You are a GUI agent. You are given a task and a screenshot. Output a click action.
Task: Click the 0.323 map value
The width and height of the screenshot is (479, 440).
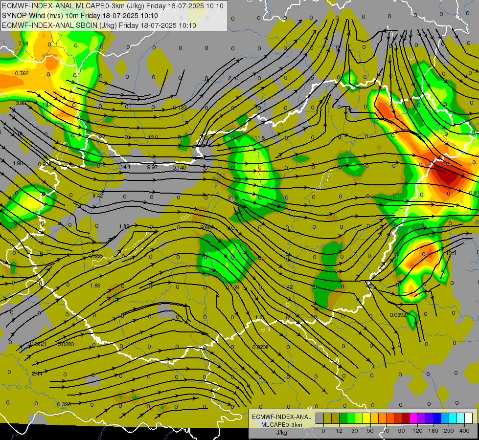[x=64, y=404]
